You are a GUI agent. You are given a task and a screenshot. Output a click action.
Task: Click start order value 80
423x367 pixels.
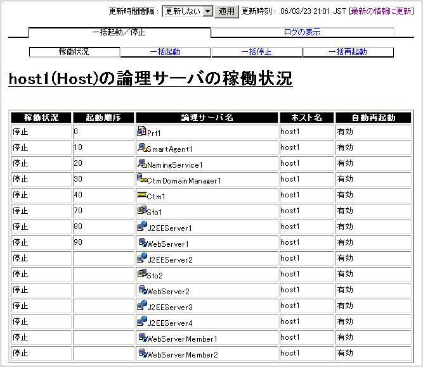pyautogui.click(x=78, y=227)
